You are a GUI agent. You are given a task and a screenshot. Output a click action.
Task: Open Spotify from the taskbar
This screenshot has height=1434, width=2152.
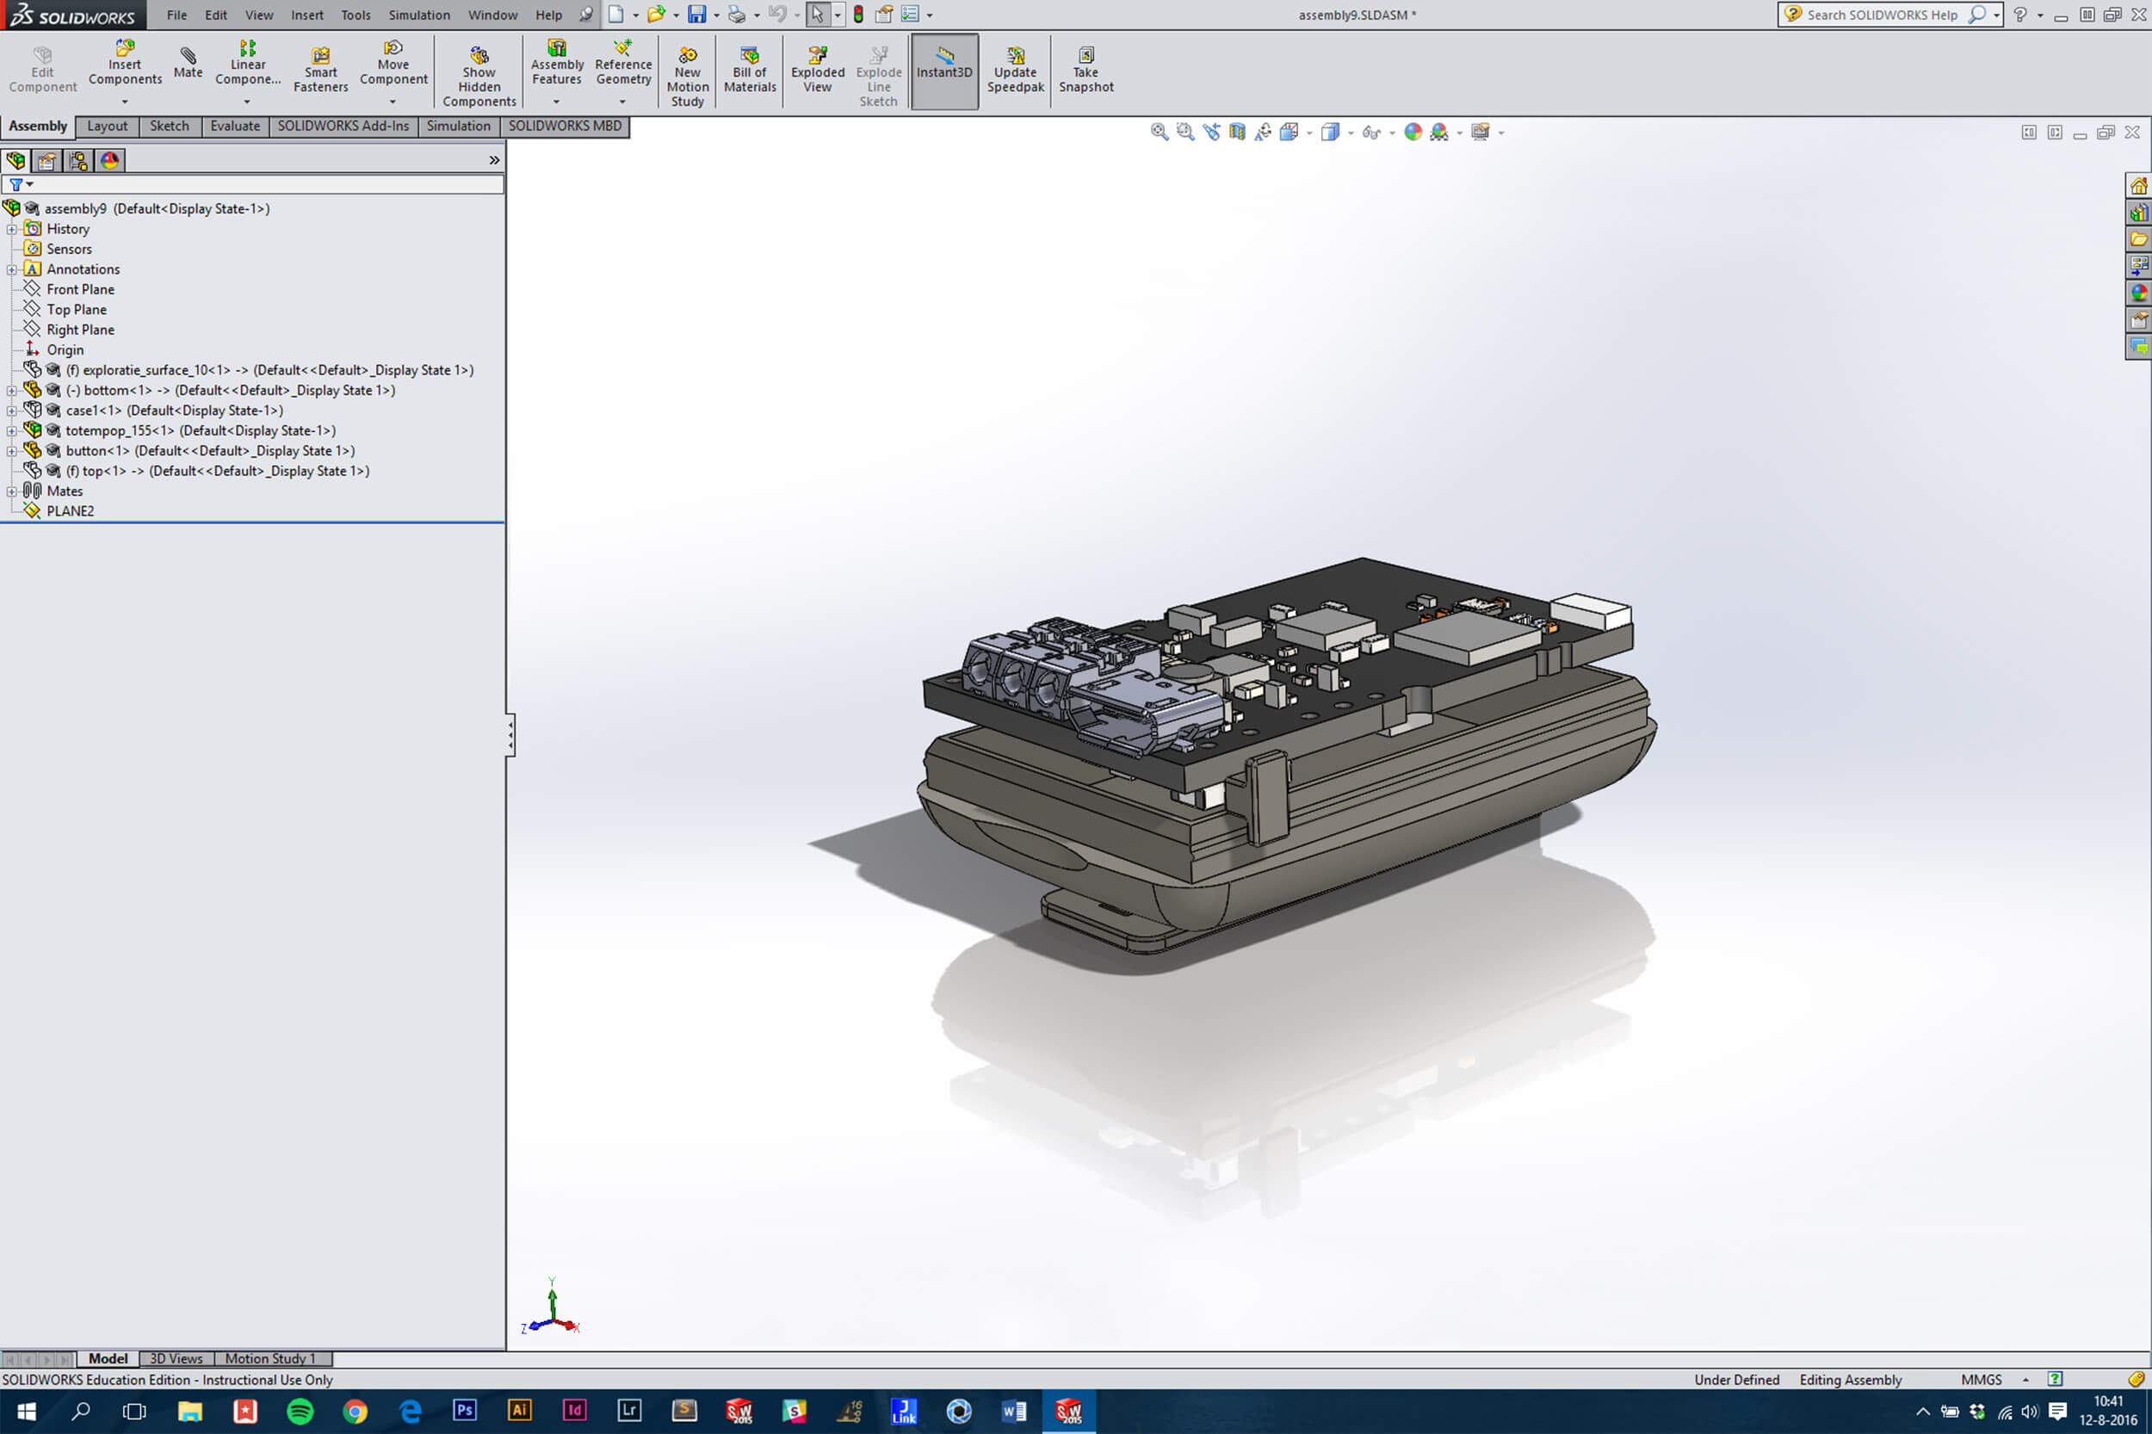click(300, 1411)
